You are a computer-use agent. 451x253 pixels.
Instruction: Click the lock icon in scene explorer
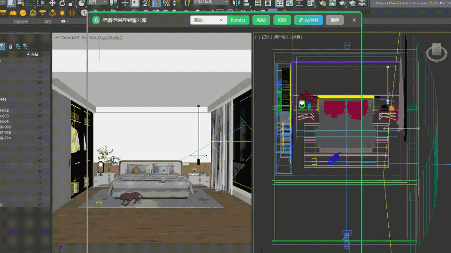pyautogui.click(x=11, y=46)
